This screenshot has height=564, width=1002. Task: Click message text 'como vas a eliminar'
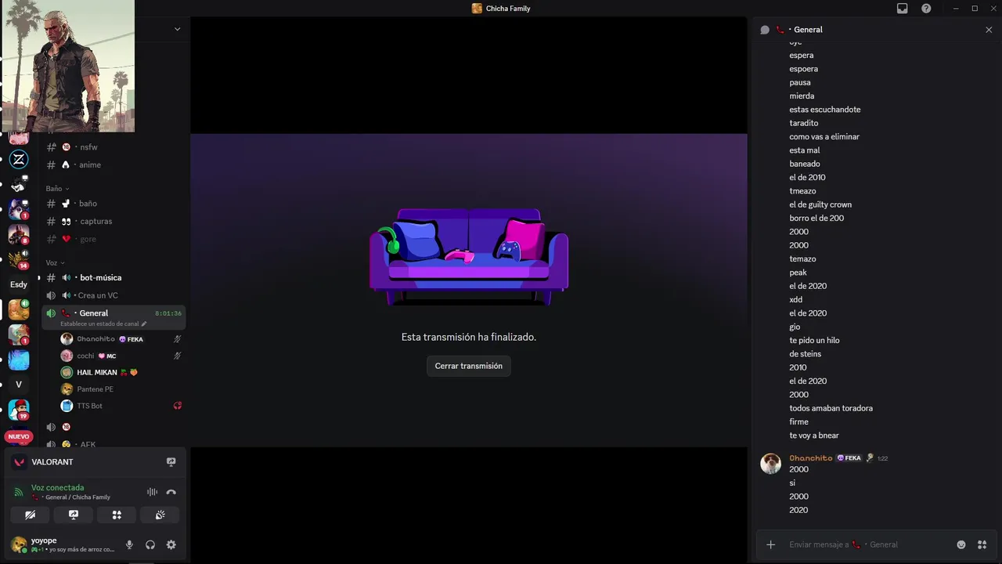pos(824,136)
